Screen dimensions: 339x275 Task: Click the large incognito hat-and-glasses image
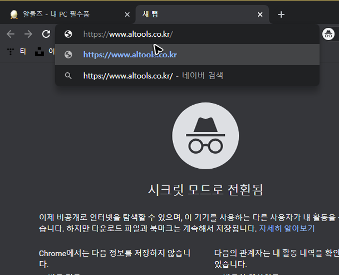pos(205,136)
